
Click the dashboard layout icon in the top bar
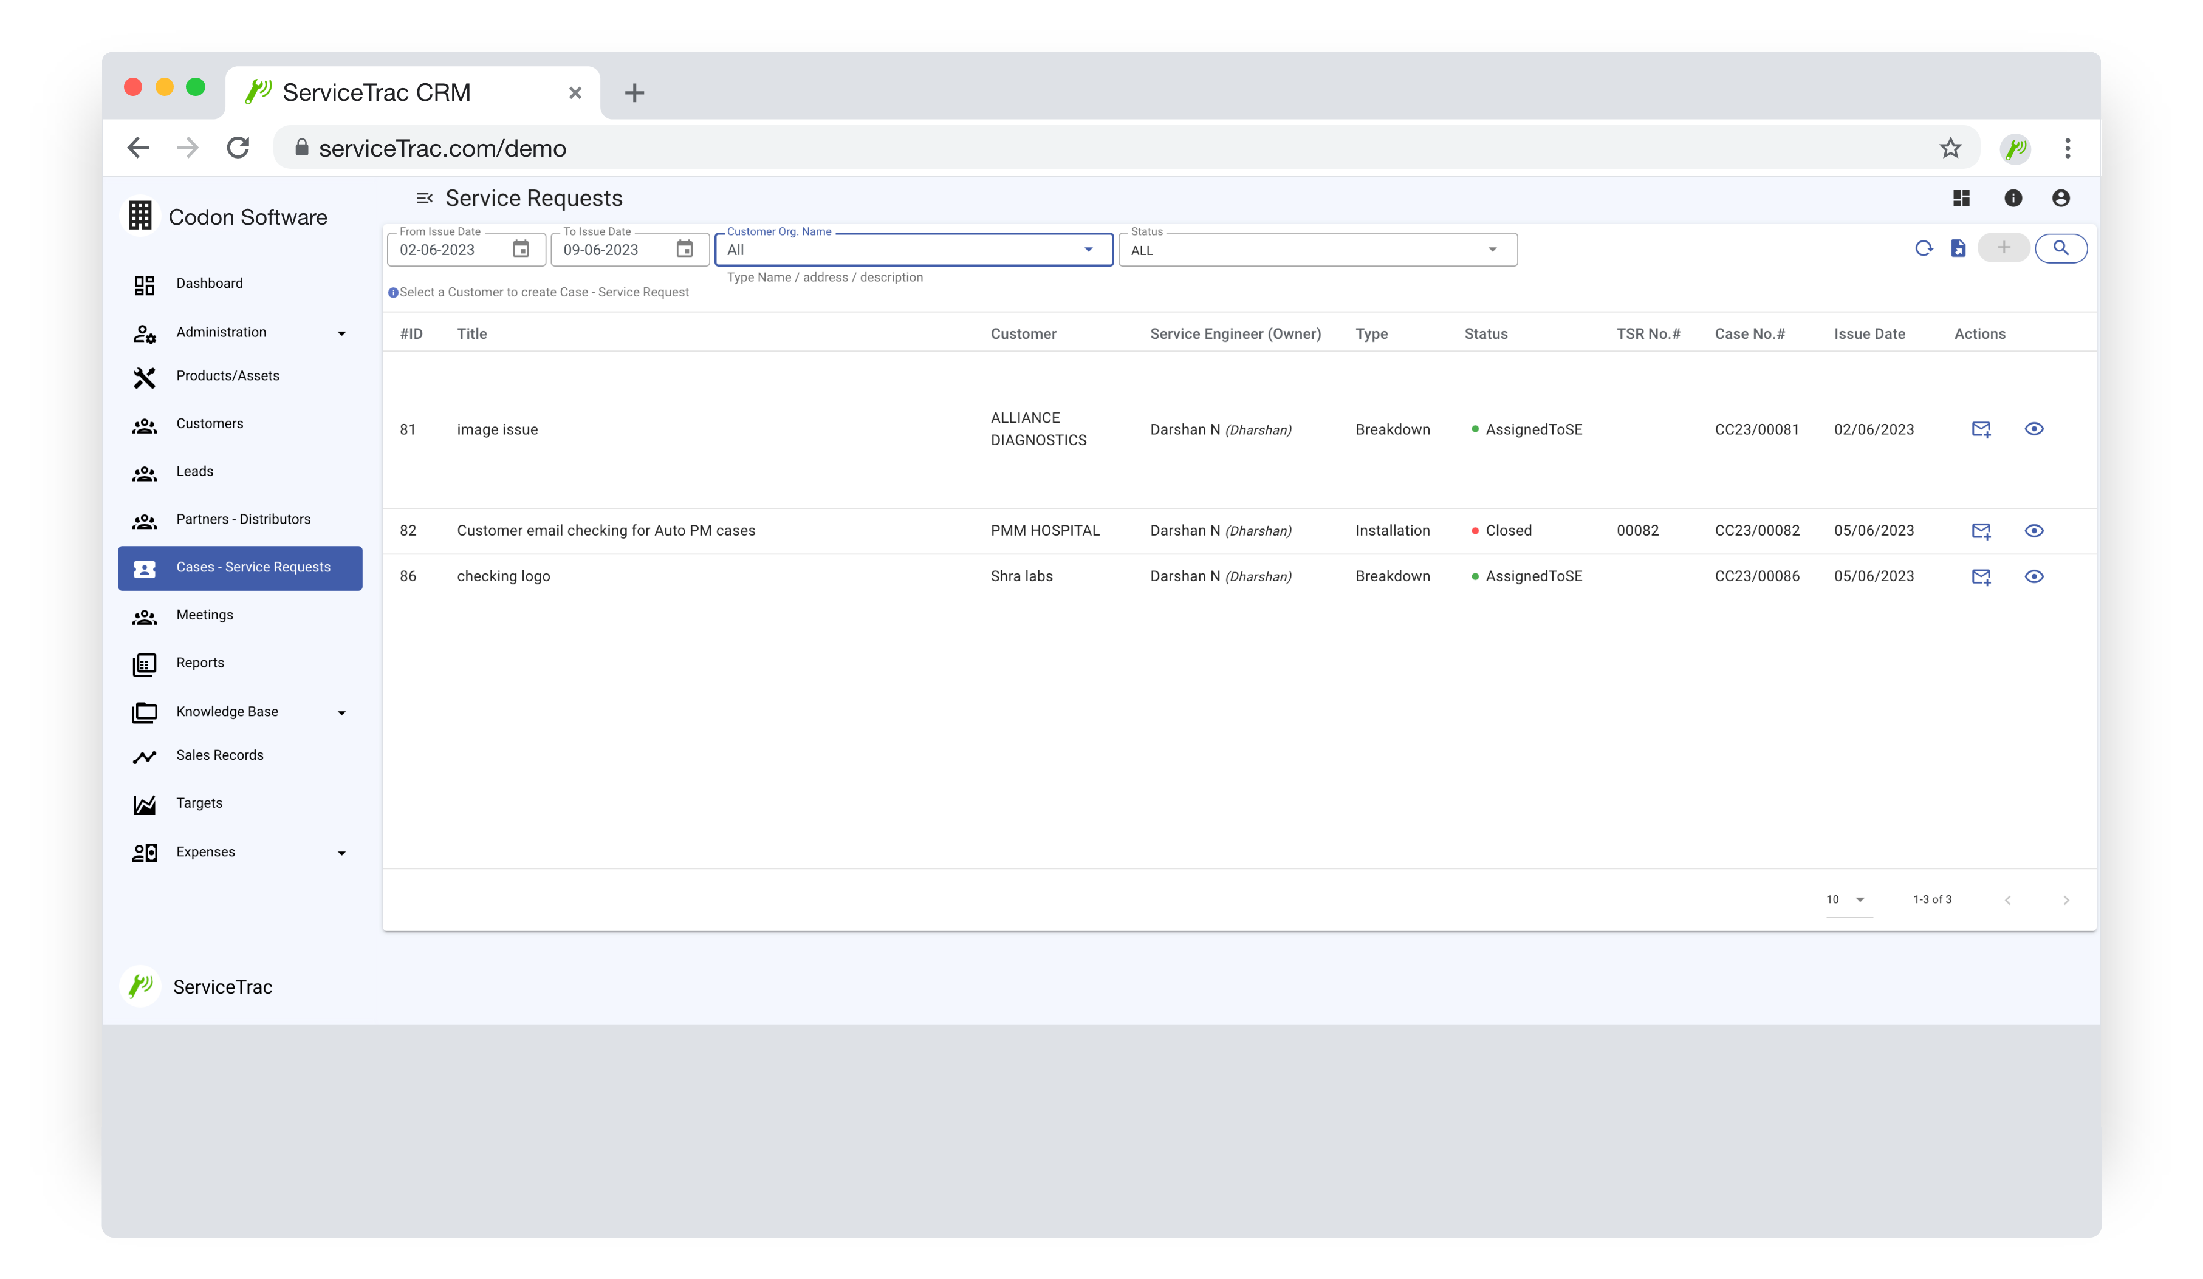click(1962, 199)
